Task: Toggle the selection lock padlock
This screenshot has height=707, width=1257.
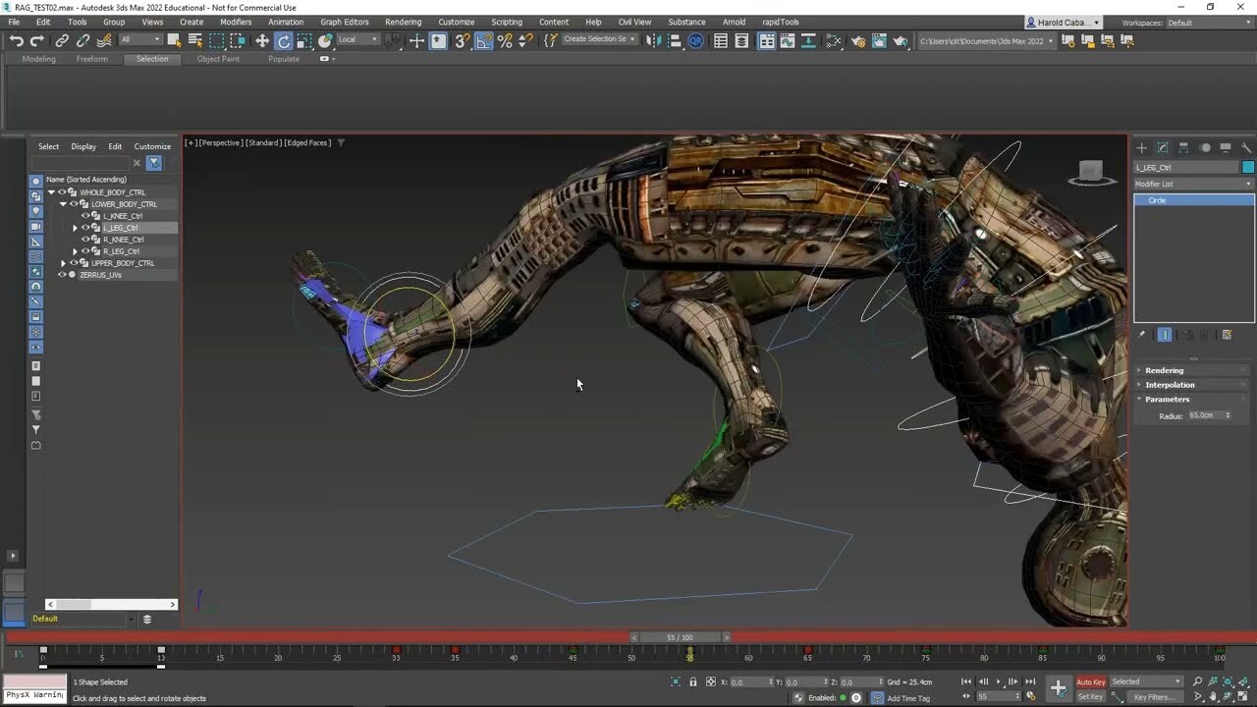Action: click(x=694, y=681)
